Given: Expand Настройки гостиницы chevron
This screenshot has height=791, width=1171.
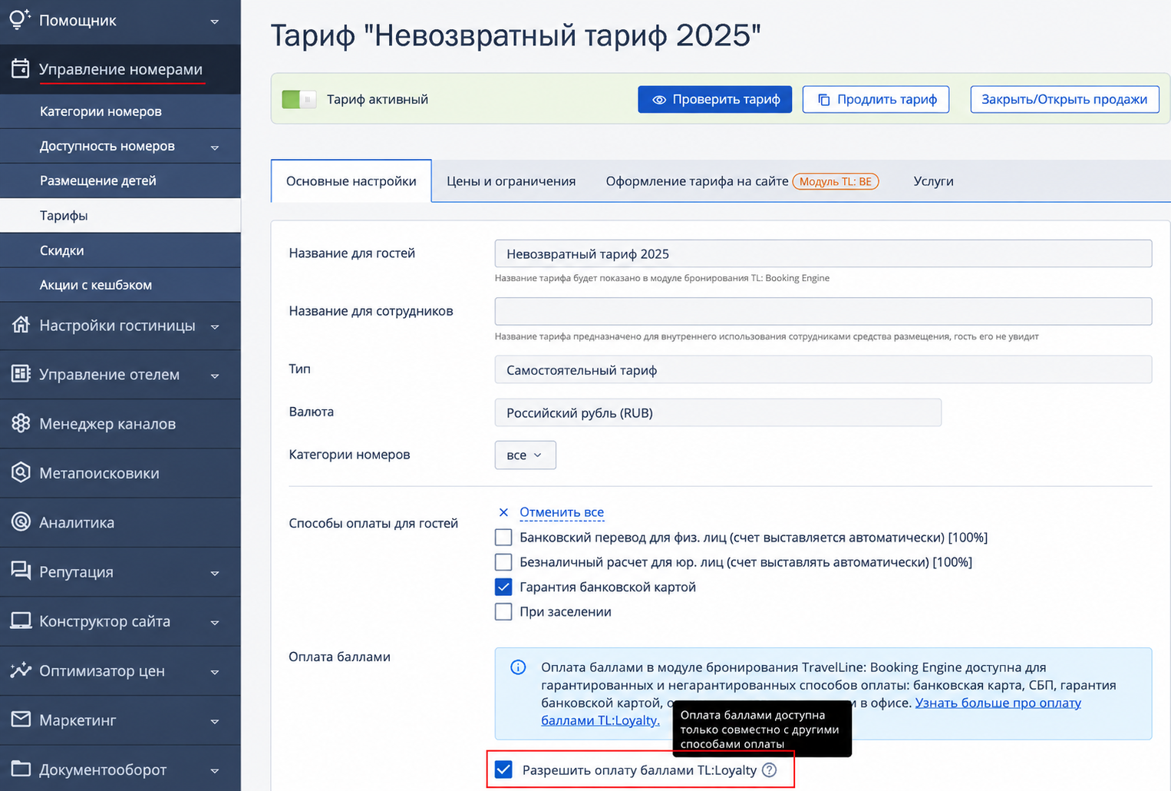Looking at the screenshot, I should click(215, 327).
